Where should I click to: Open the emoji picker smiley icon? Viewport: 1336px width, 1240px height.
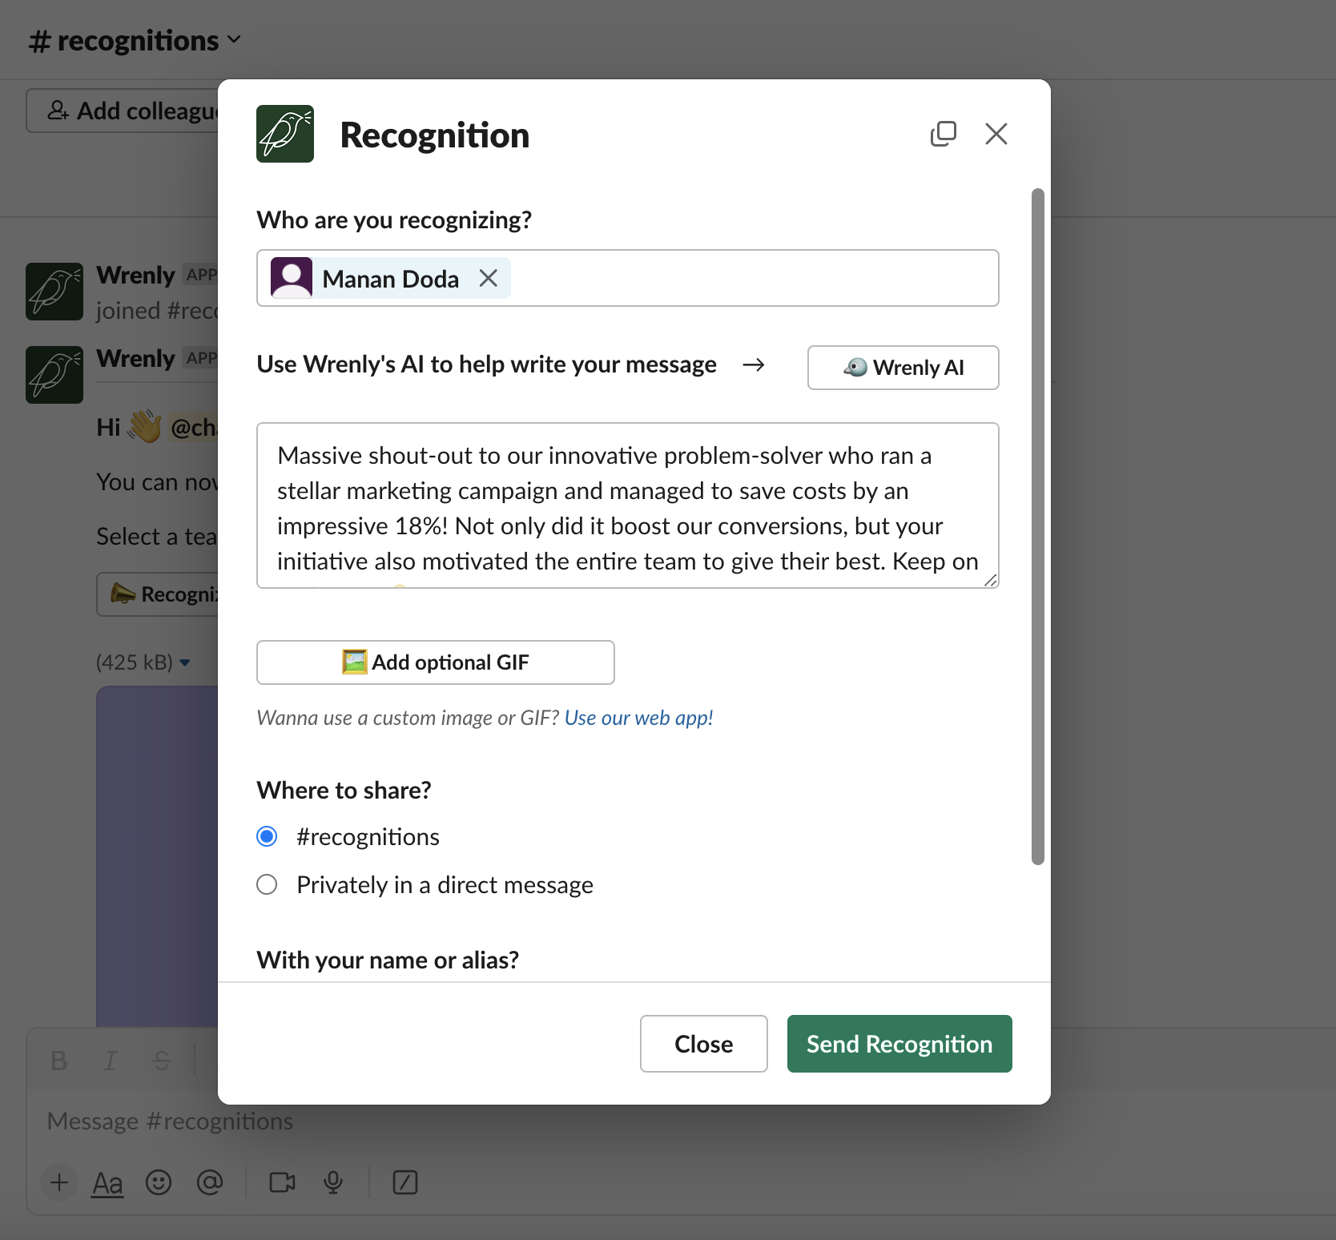pos(159,1182)
